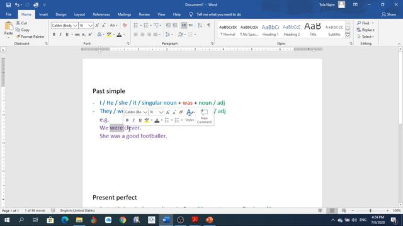Viewport: 403px width, 226px height.
Task: Open Styles from mini toolbar
Action: click(x=190, y=116)
